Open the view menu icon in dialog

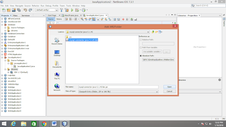coord(160,32)
